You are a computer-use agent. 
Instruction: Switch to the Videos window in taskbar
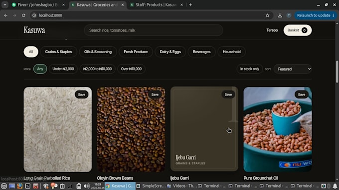click(182, 186)
